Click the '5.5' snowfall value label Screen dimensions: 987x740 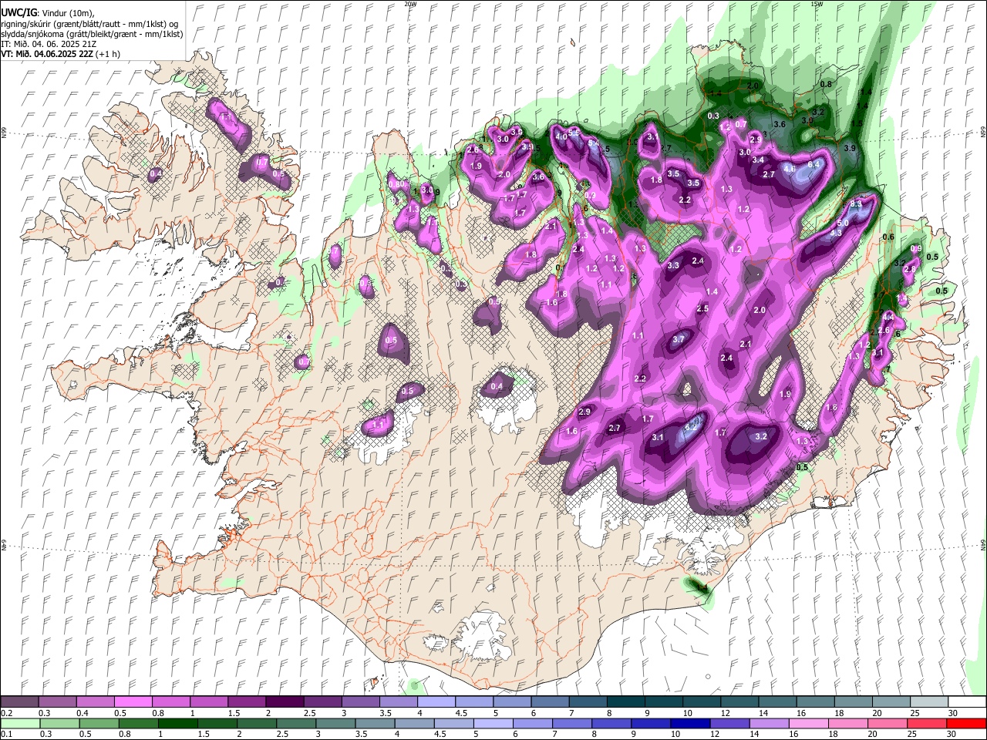coord(574,133)
